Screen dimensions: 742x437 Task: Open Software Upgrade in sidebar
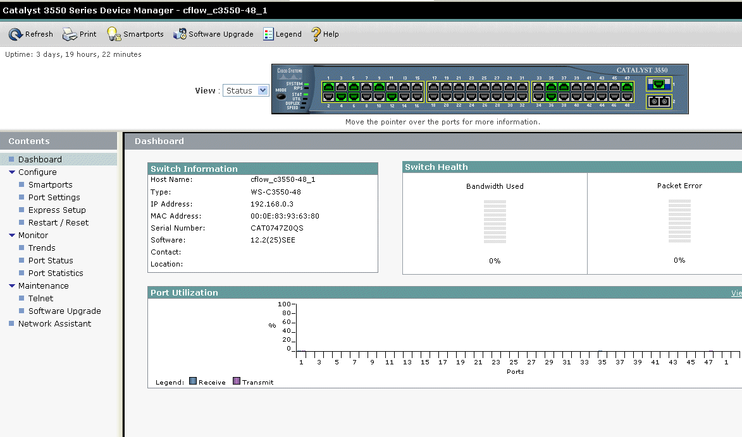[65, 311]
